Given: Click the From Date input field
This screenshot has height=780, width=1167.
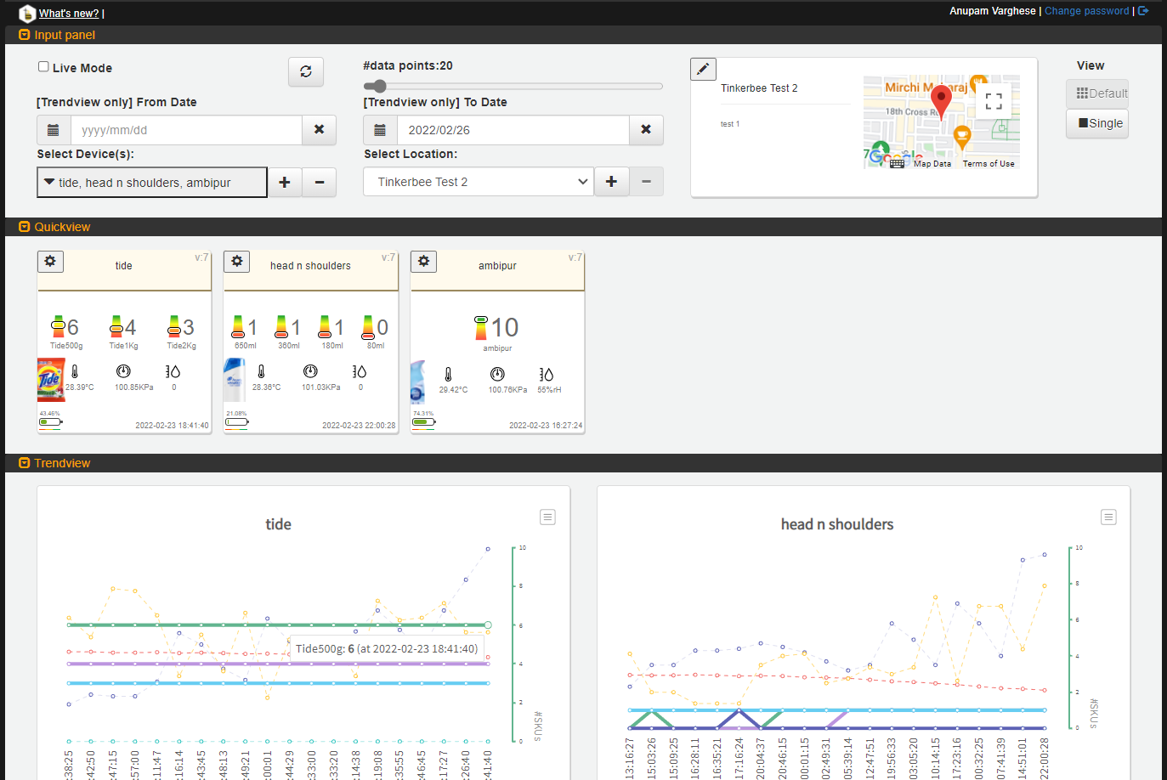Looking at the screenshot, I should (185, 129).
